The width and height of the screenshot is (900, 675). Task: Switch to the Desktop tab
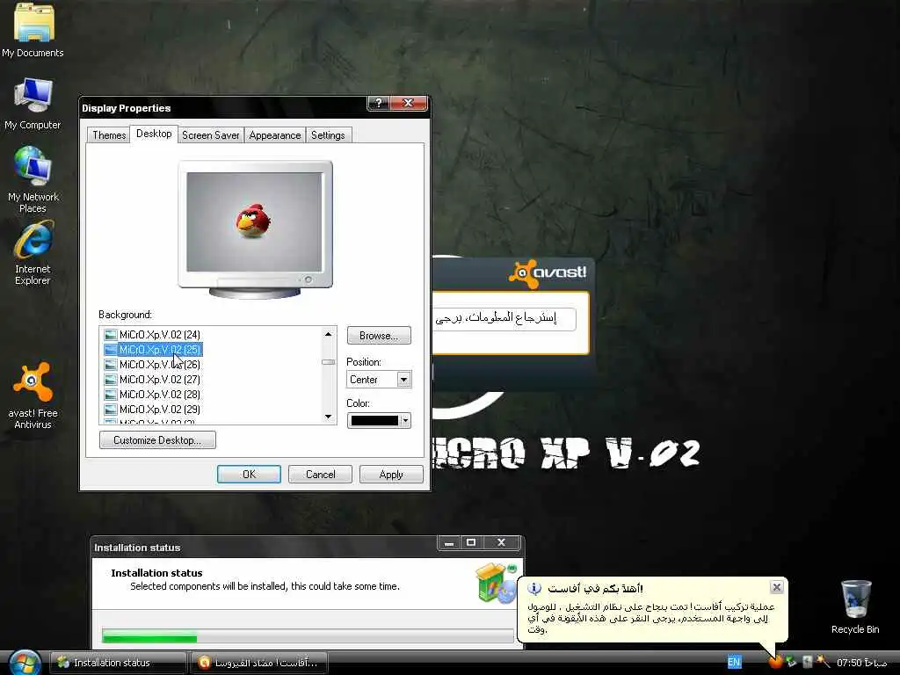(154, 134)
